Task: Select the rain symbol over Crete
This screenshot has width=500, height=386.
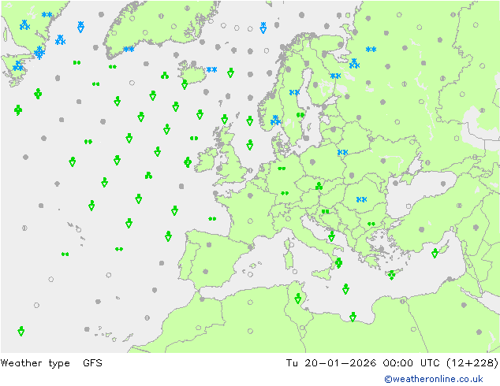Action: click(x=392, y=275)
